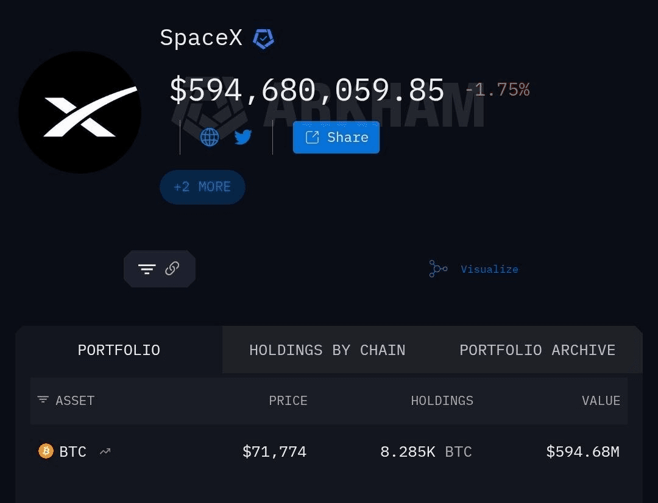Image resolution: width=658 pixels, height=503 pixels.
Task: Open the SpaceX Twitter profile icon
Action: pyautogui.click(x=243, y=137)
